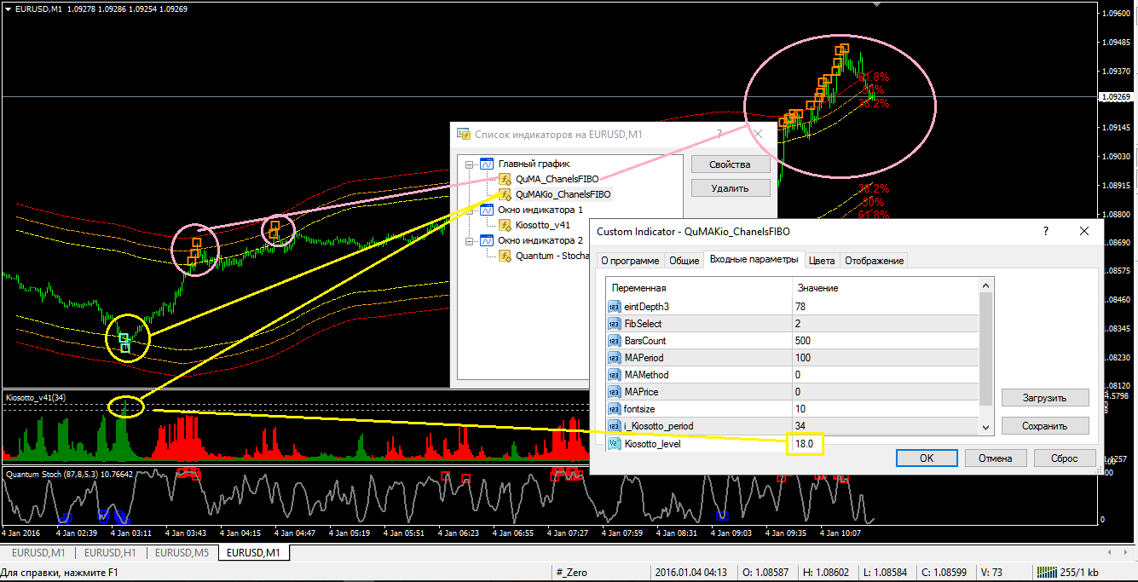1138x582 pixels.
Task: Open the Отображение tab
Action: tap(875, 261)
